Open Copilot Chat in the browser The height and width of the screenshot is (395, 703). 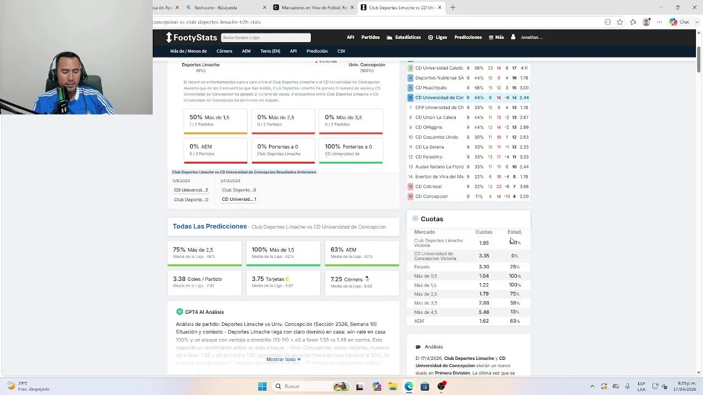coord(679,22)
